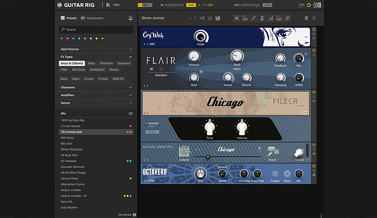Select the Cabinet icon in Matched Cabinet Pro
The width and height of the screenshot is (377, 218).
(x=184, y=152)
